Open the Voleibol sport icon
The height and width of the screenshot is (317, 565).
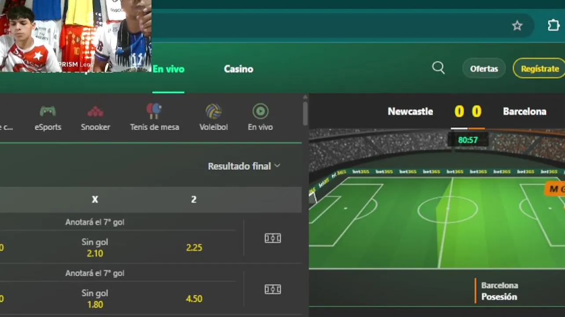pyautogui.click(x=213, y=111)
